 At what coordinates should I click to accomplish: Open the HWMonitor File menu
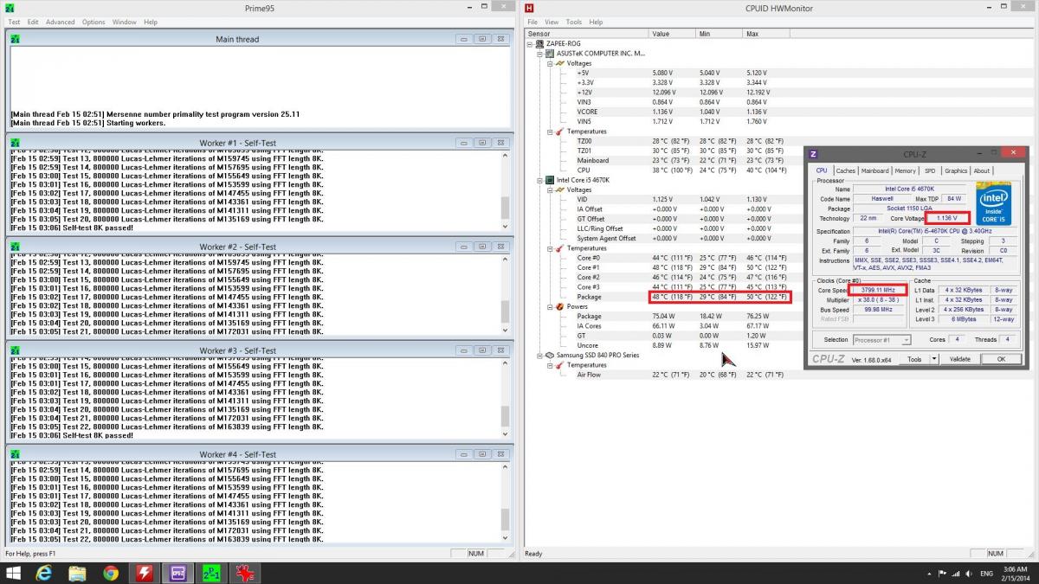click(x=532, y=22)
